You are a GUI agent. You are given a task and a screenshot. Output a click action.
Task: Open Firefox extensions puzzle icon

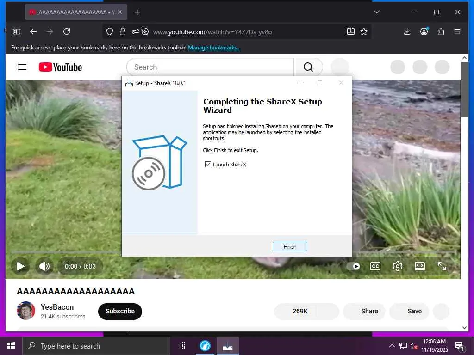coord(441,31)
